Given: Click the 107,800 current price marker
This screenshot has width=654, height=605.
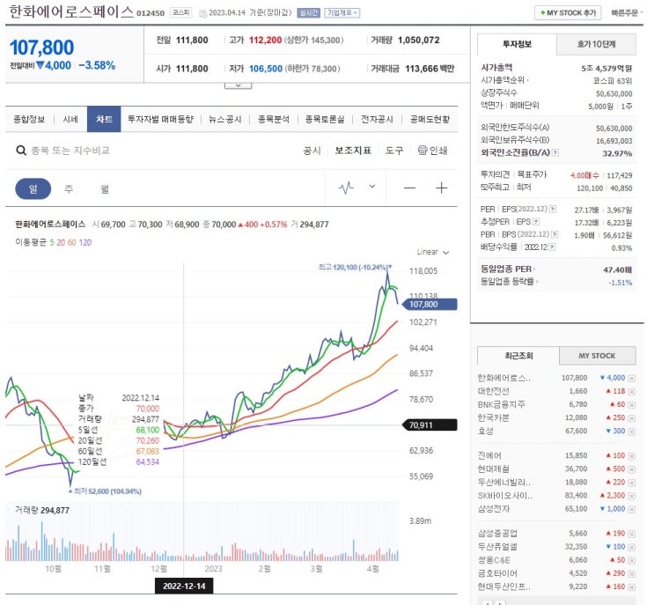Looking at the screenshot, I should [x=430, y=305].
